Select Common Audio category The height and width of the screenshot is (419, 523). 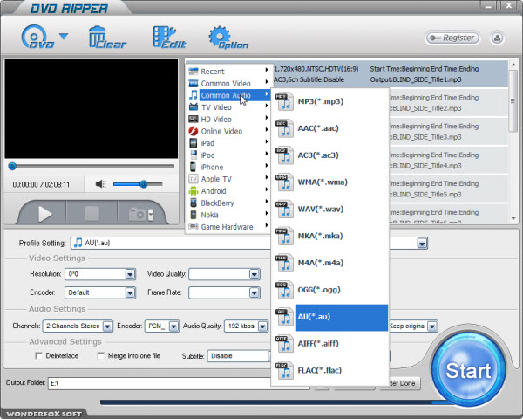click(x=228, y=95)
